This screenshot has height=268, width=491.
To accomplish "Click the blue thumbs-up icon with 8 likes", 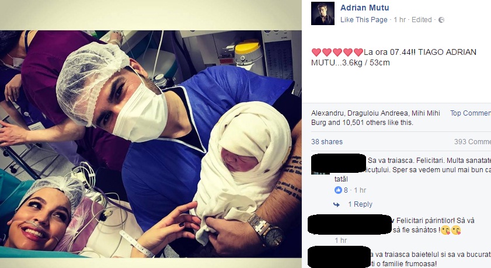I will coord(338,190).
